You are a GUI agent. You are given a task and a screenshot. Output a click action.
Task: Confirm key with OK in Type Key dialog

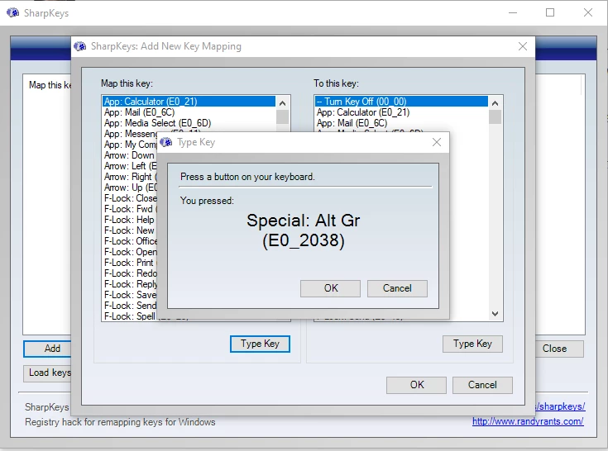pyautogui.click(x=330, y=288)
